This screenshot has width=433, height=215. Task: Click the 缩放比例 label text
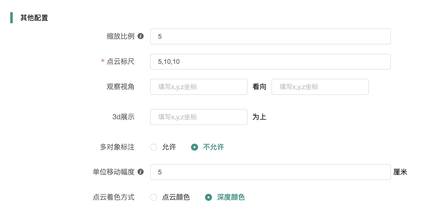click(x=121, y=36)
